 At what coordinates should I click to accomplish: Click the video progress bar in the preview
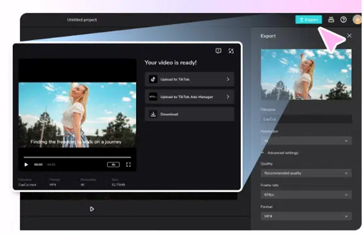[x=77, y=157]
